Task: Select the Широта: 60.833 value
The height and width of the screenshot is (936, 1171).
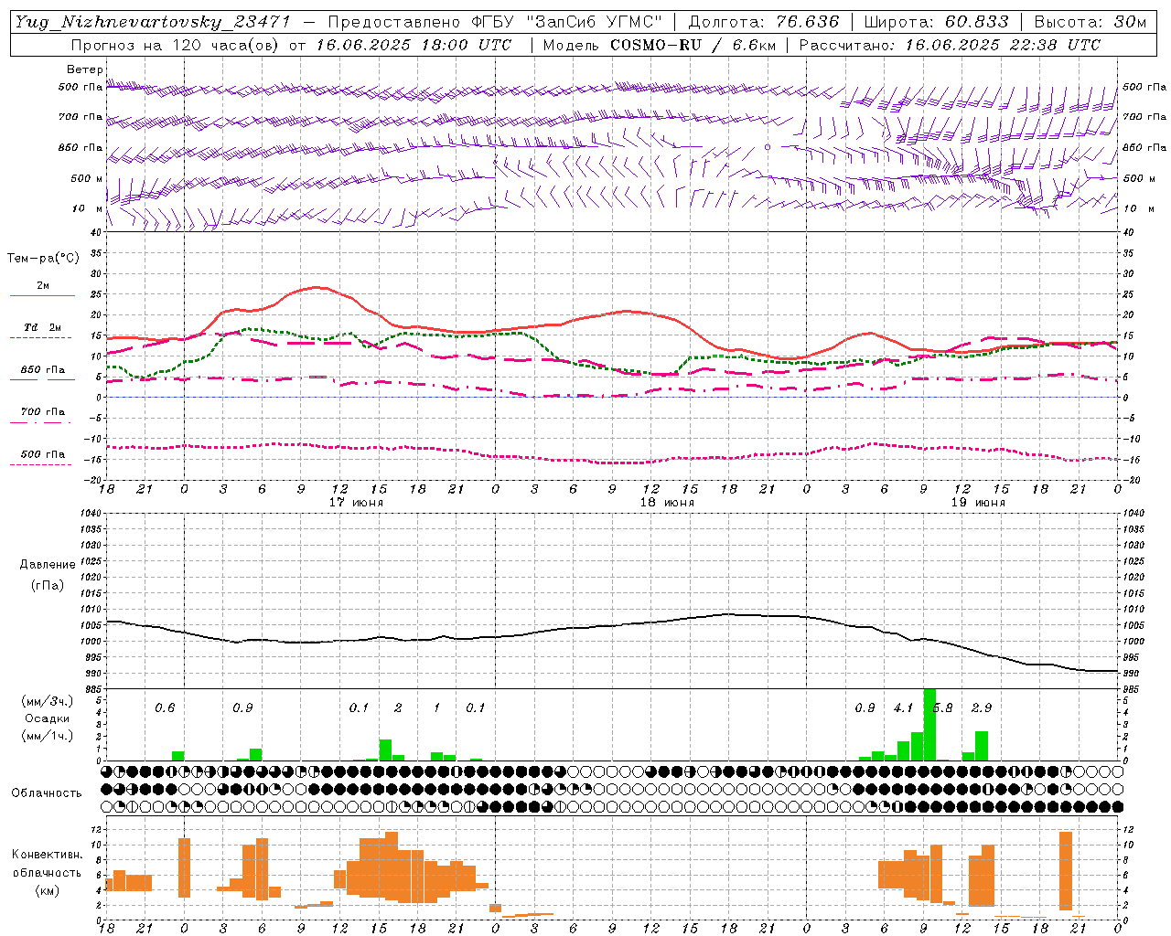Action: pyautogui.click(x=936, y=22)
